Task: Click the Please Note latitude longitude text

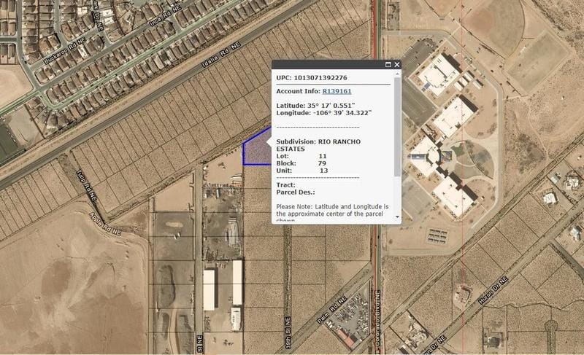Action: click(332, 214)
